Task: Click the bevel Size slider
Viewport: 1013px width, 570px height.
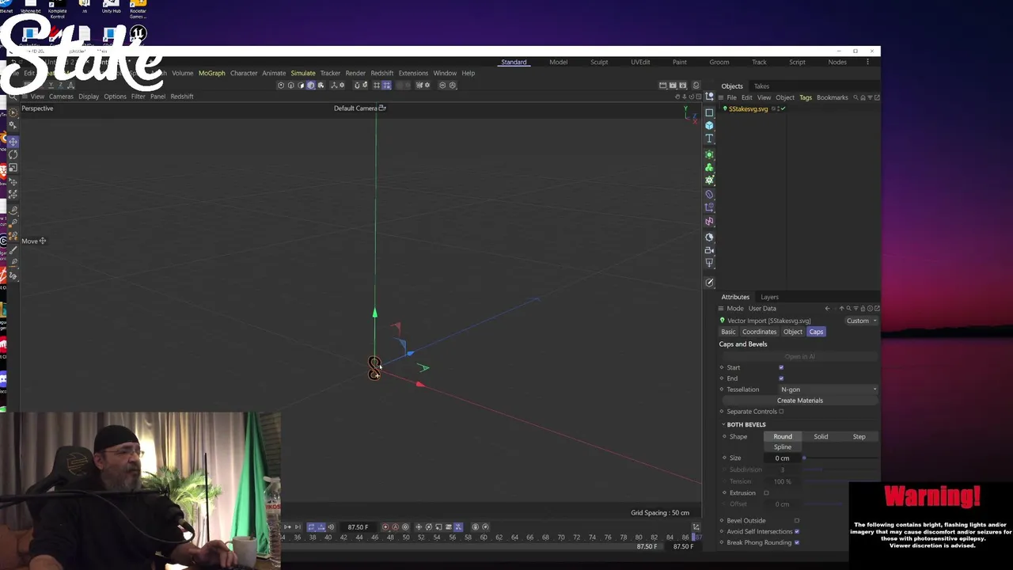Action: [x=840, y=458]
